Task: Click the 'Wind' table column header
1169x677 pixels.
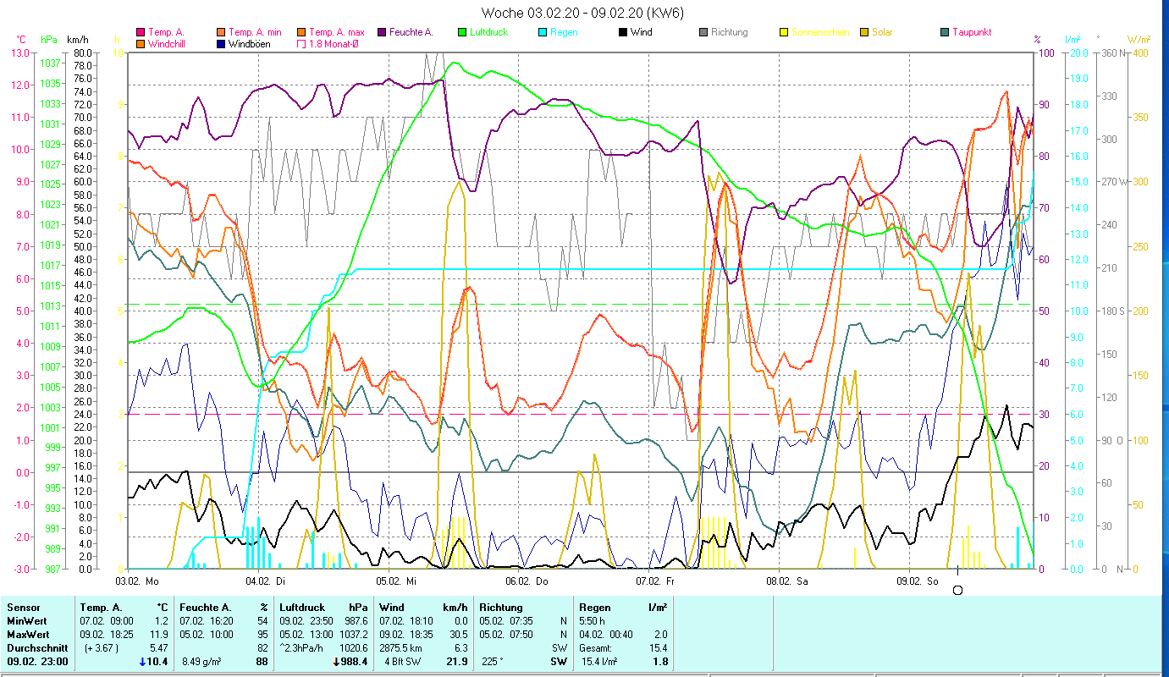Action: tap(392, 608)
